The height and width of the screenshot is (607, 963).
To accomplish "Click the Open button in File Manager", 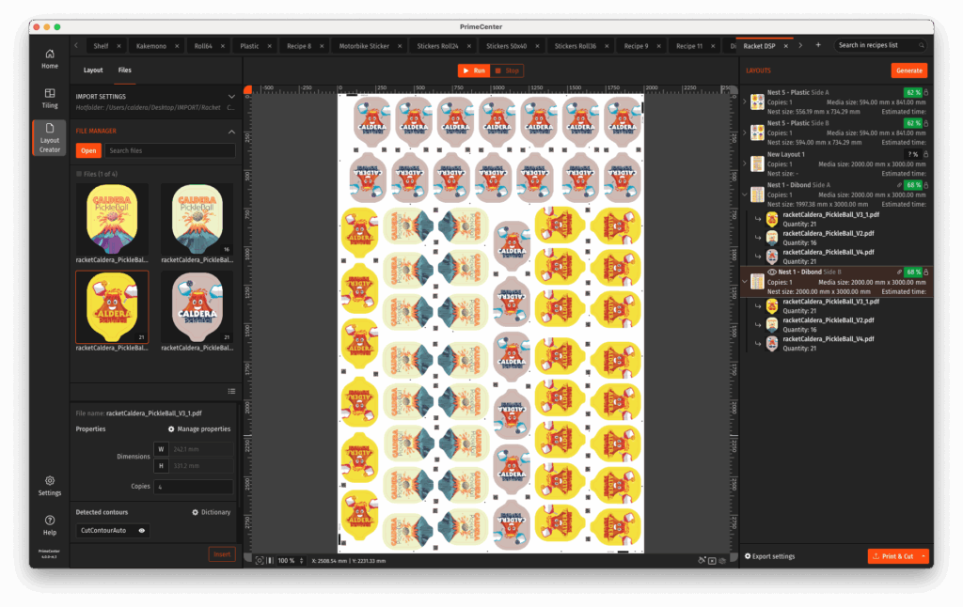I will [x=88, y=150].
